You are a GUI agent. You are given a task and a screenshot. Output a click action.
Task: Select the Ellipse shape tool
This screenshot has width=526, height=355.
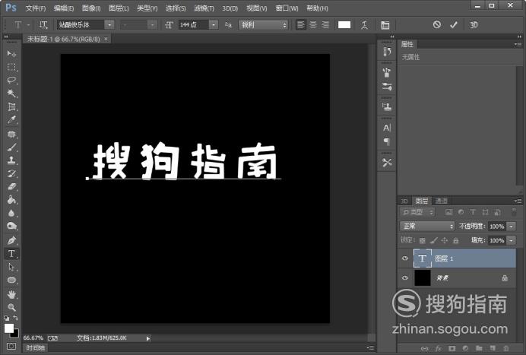tap(11, 281)
